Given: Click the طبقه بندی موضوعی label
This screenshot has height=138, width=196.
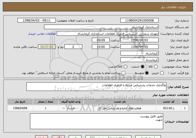Looking at the screenshot, I should [175, 67].
